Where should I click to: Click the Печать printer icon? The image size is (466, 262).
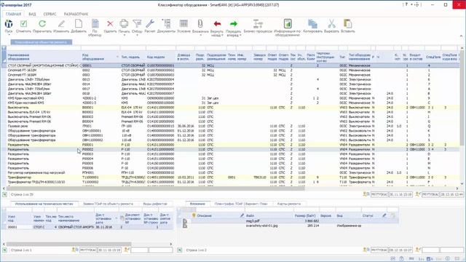pos(124,24)
